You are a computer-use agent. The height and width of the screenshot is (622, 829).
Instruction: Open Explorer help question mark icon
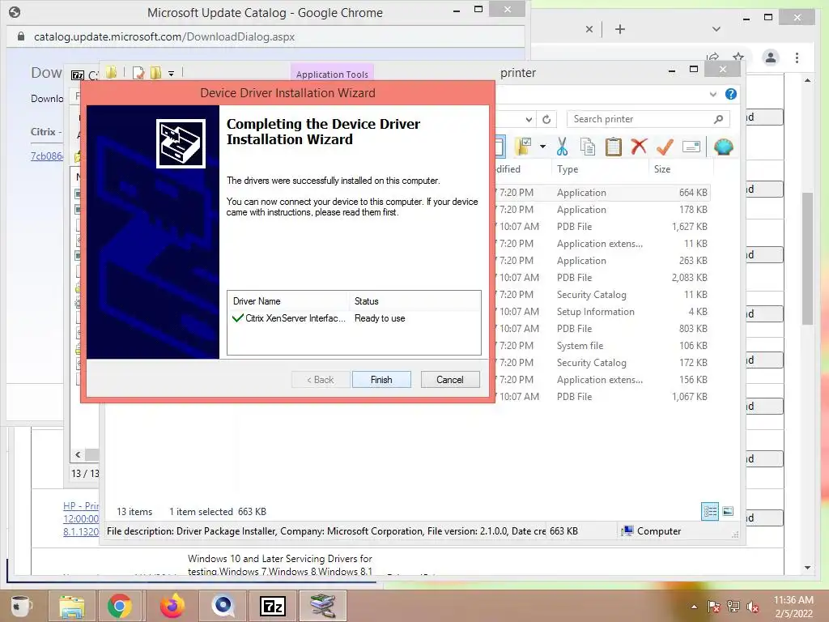[731, 94]
